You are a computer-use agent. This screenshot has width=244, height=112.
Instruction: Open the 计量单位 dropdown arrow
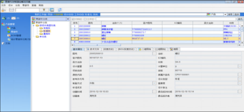[240, 66]
